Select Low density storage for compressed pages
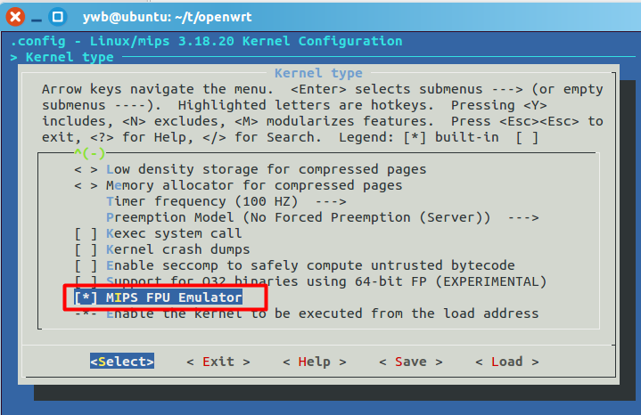The width and height of the screenshot is (641, 415). [251, 169]
